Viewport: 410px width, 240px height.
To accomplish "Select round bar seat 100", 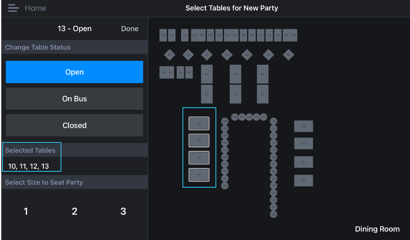I will tap(225, 186).
